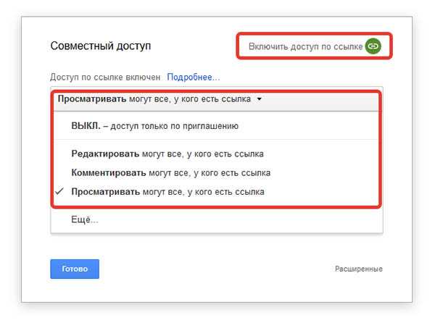Open 'Расширенные' sharing settings link
435x323 pixels.
click(359, 269)
